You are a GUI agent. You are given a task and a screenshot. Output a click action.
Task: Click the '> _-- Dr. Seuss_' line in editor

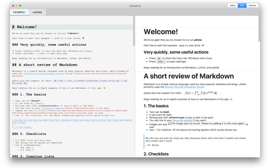pyautogui.click(x=22, y=128)
